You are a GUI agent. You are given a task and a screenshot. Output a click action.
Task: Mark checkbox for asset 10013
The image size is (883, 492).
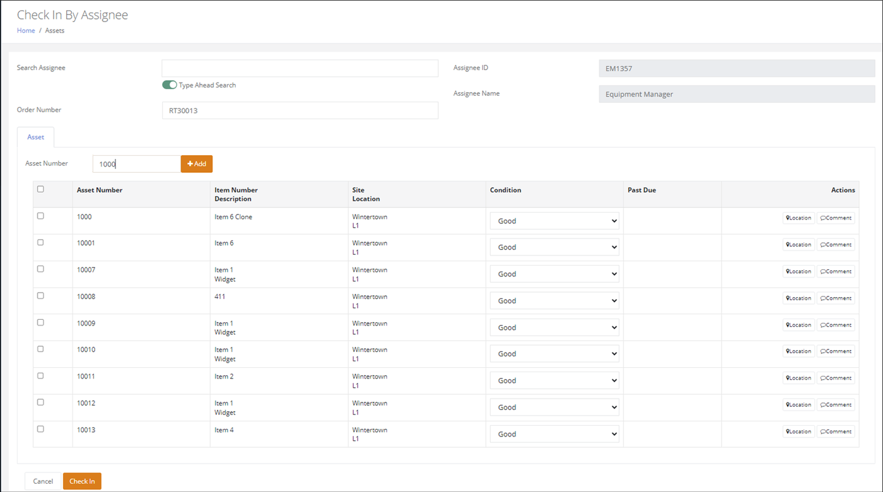pyautogui.click(x=40, y=429)
